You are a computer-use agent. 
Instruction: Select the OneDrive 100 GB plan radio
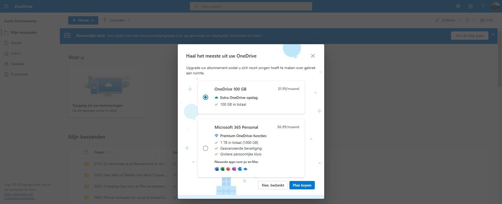[x=206, y=97]
